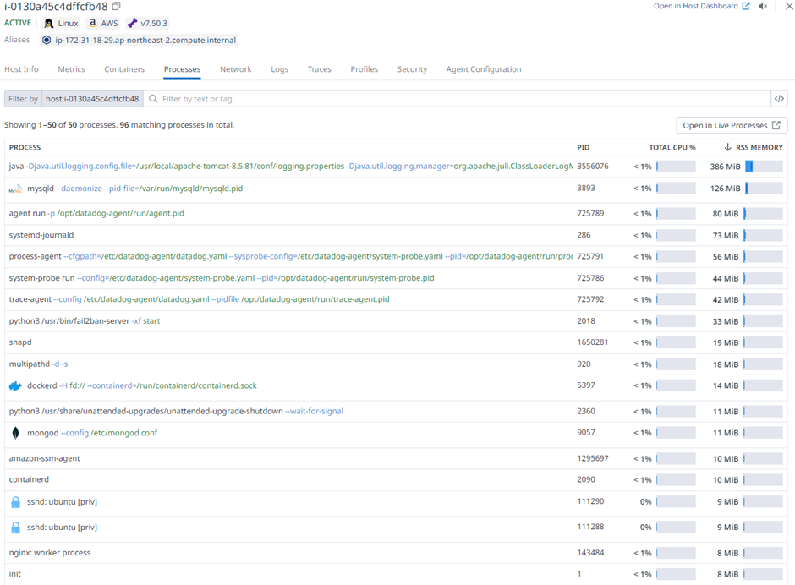The width and height of the screenshot is (795, 585).
Task: Select the process-agent row
Action: coord(396,256)
